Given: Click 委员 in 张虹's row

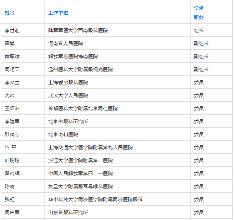Looking at the screenshot, I should [x=199, y=199].
